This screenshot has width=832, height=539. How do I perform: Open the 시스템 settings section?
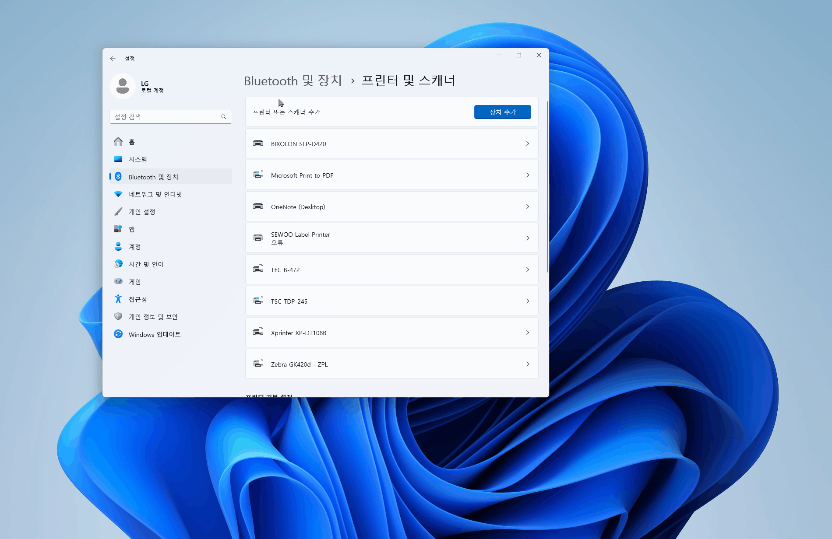coord(171,159)
